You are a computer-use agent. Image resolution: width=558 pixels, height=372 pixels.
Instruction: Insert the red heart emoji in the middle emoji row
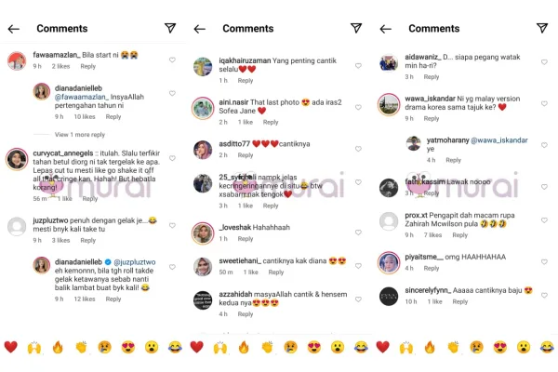coord(197,347)
